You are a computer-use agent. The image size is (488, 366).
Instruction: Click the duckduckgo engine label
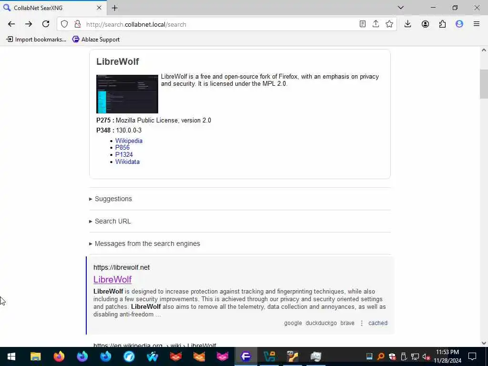coord(321,323)
